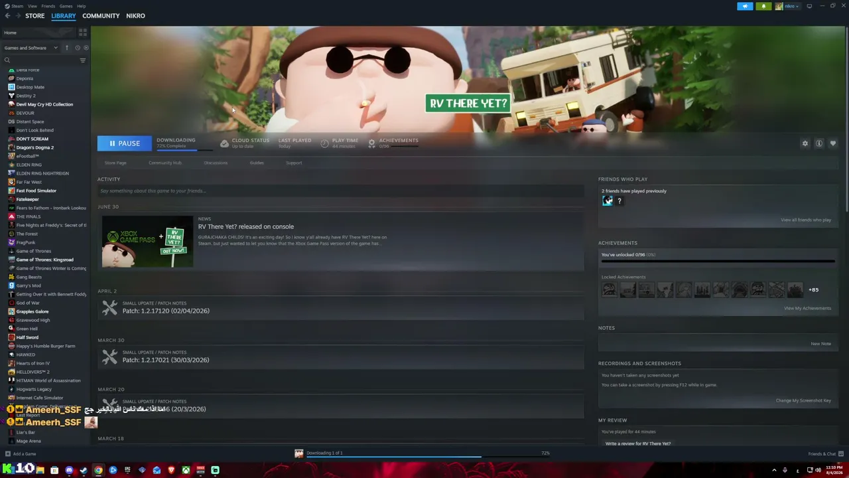Open the Steam taskbar icon

pyautogui.click(x=84, y=470)
